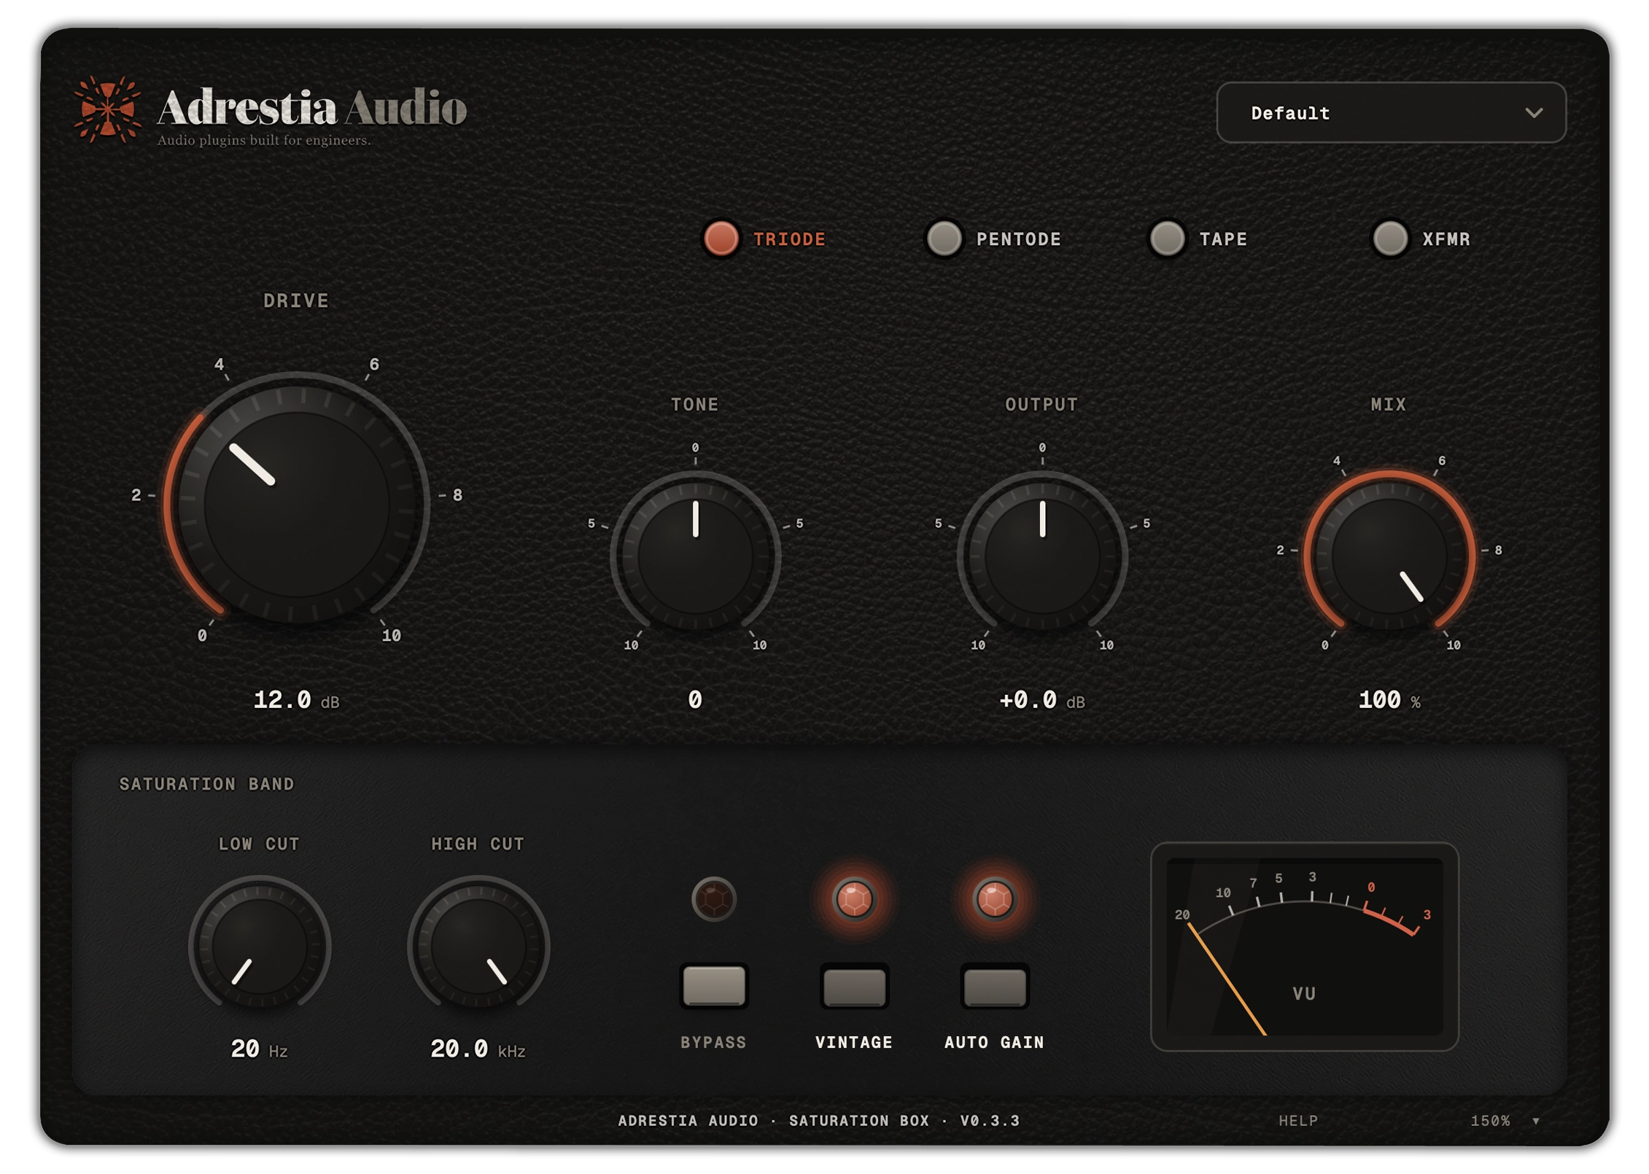1649x1174 pixels.
Task: Click the small triangle next to 150%
Action: click(1535, 1121)
